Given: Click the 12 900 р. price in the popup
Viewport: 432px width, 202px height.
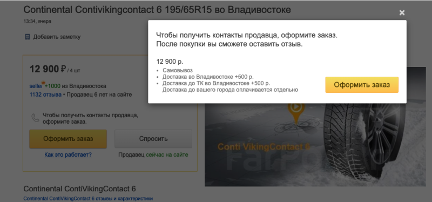Looking at the screenshot, I should pyautogui.click(x=170, y=62).
